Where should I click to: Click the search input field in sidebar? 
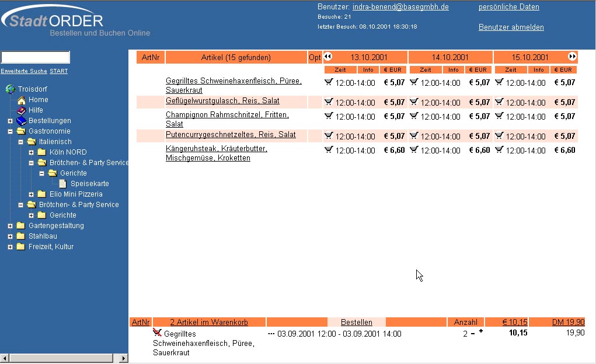[x=36, y=57]
